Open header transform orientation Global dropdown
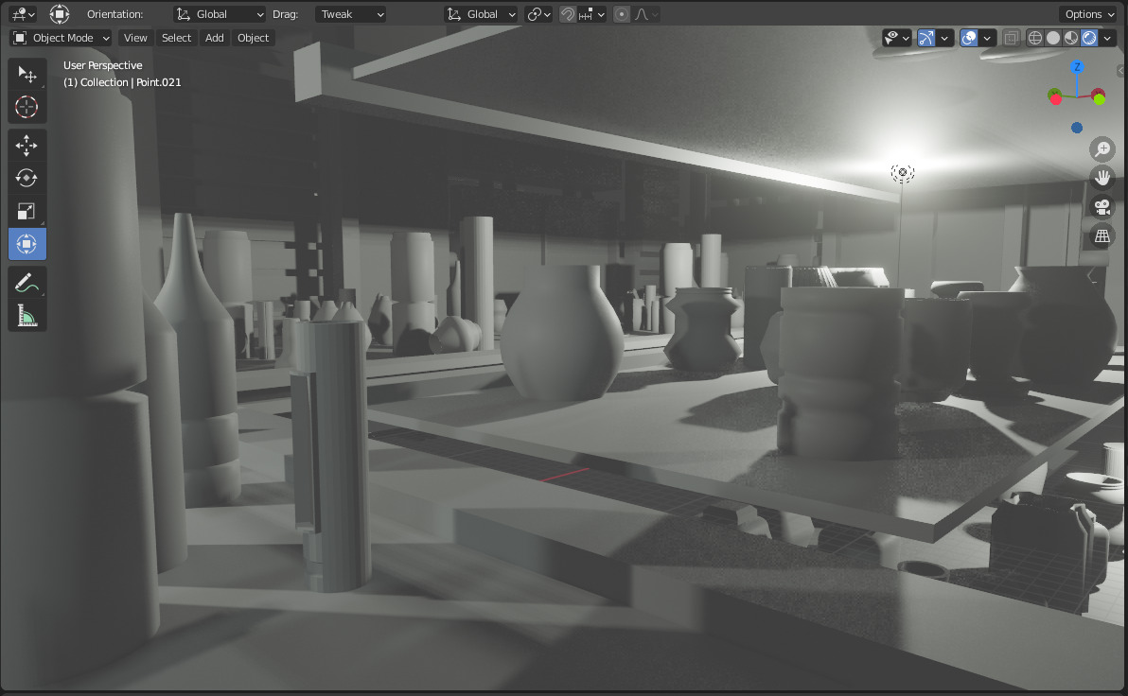 point(481,14)
